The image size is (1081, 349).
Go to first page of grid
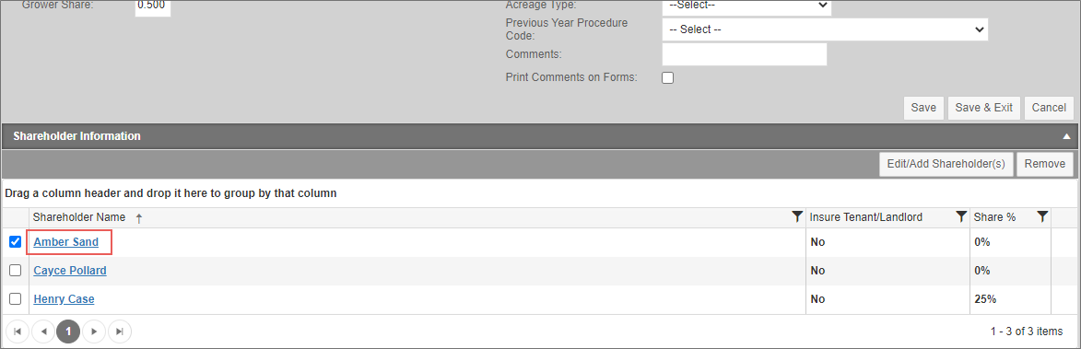(x=18, y=332)
